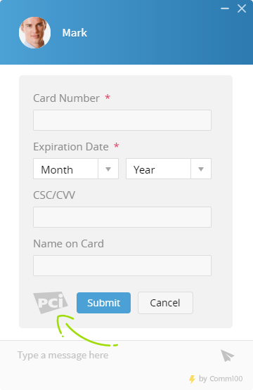Focus the Card Number input field
This screenshot has height=390, width=253.
point(122,120)
